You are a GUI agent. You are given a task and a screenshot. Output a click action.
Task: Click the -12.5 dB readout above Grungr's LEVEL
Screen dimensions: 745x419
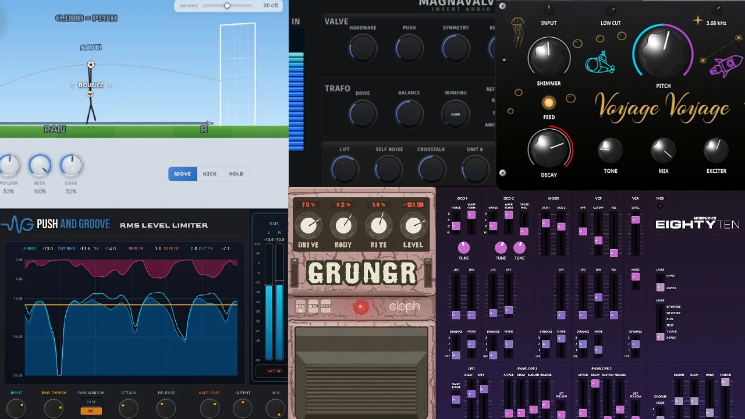point(413,205)
